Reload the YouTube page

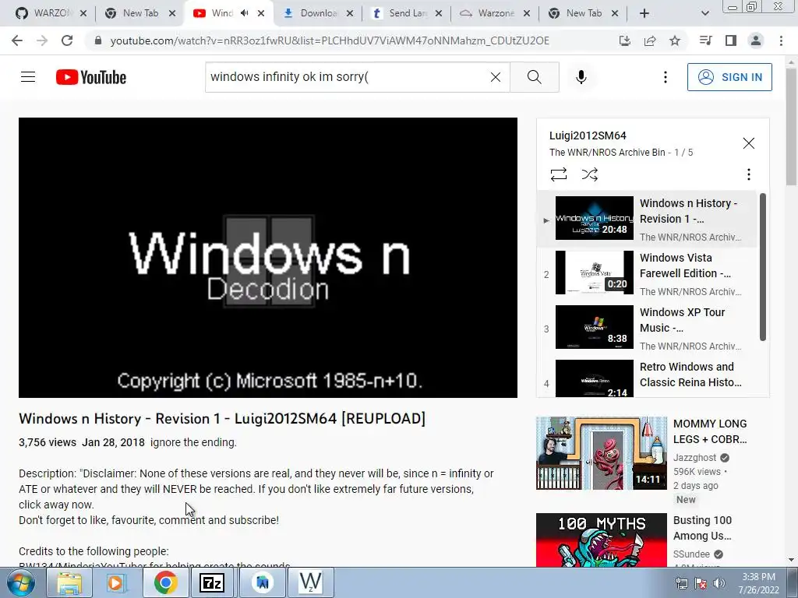(x=67, y=40)
